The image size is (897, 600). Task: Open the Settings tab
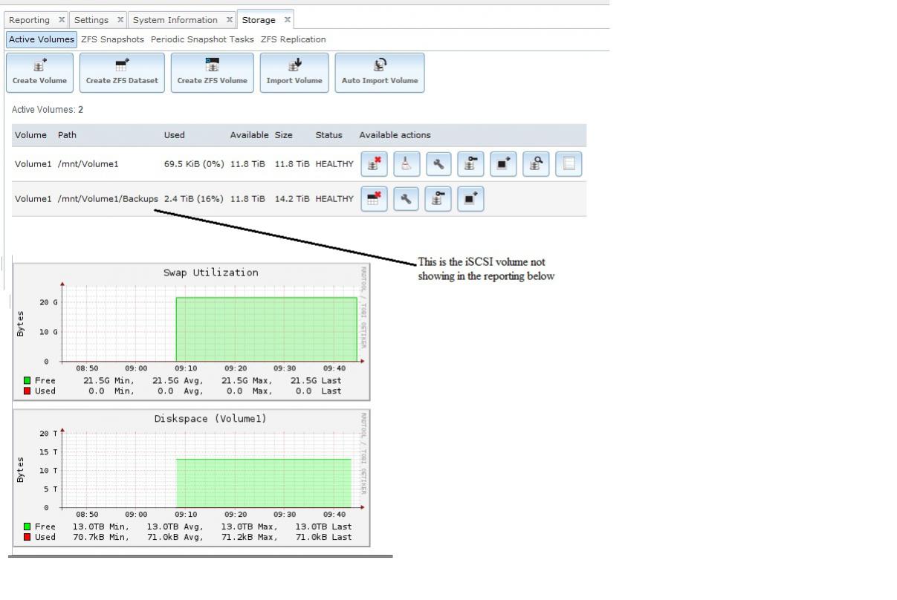pos(91,20)
